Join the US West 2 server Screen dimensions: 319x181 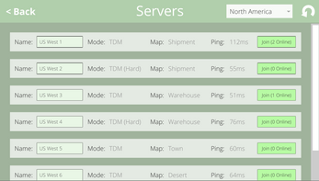[x=276, y=69]
